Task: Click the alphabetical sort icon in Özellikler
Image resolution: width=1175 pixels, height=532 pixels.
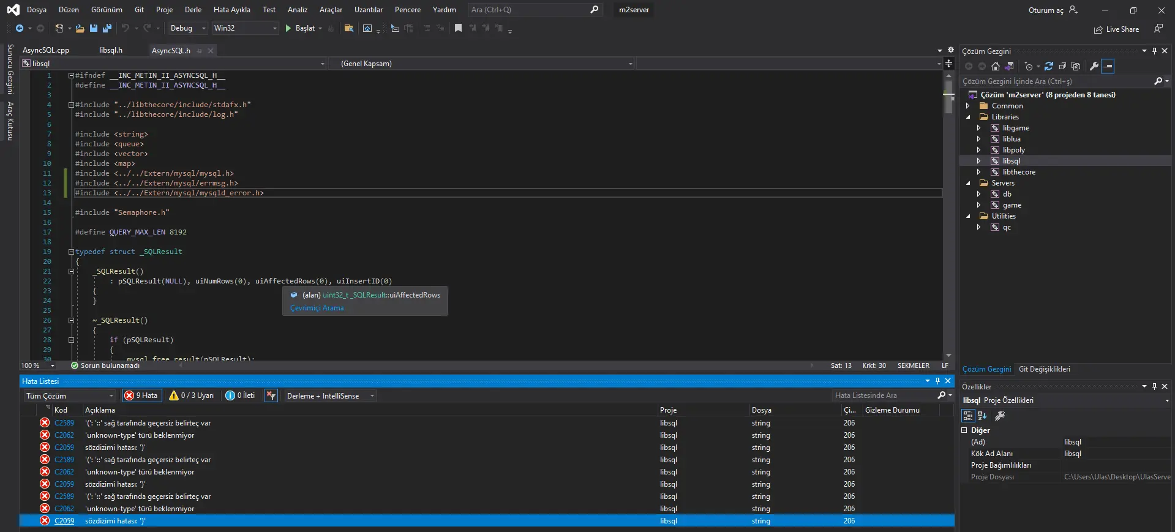Action: click(982, 416)
